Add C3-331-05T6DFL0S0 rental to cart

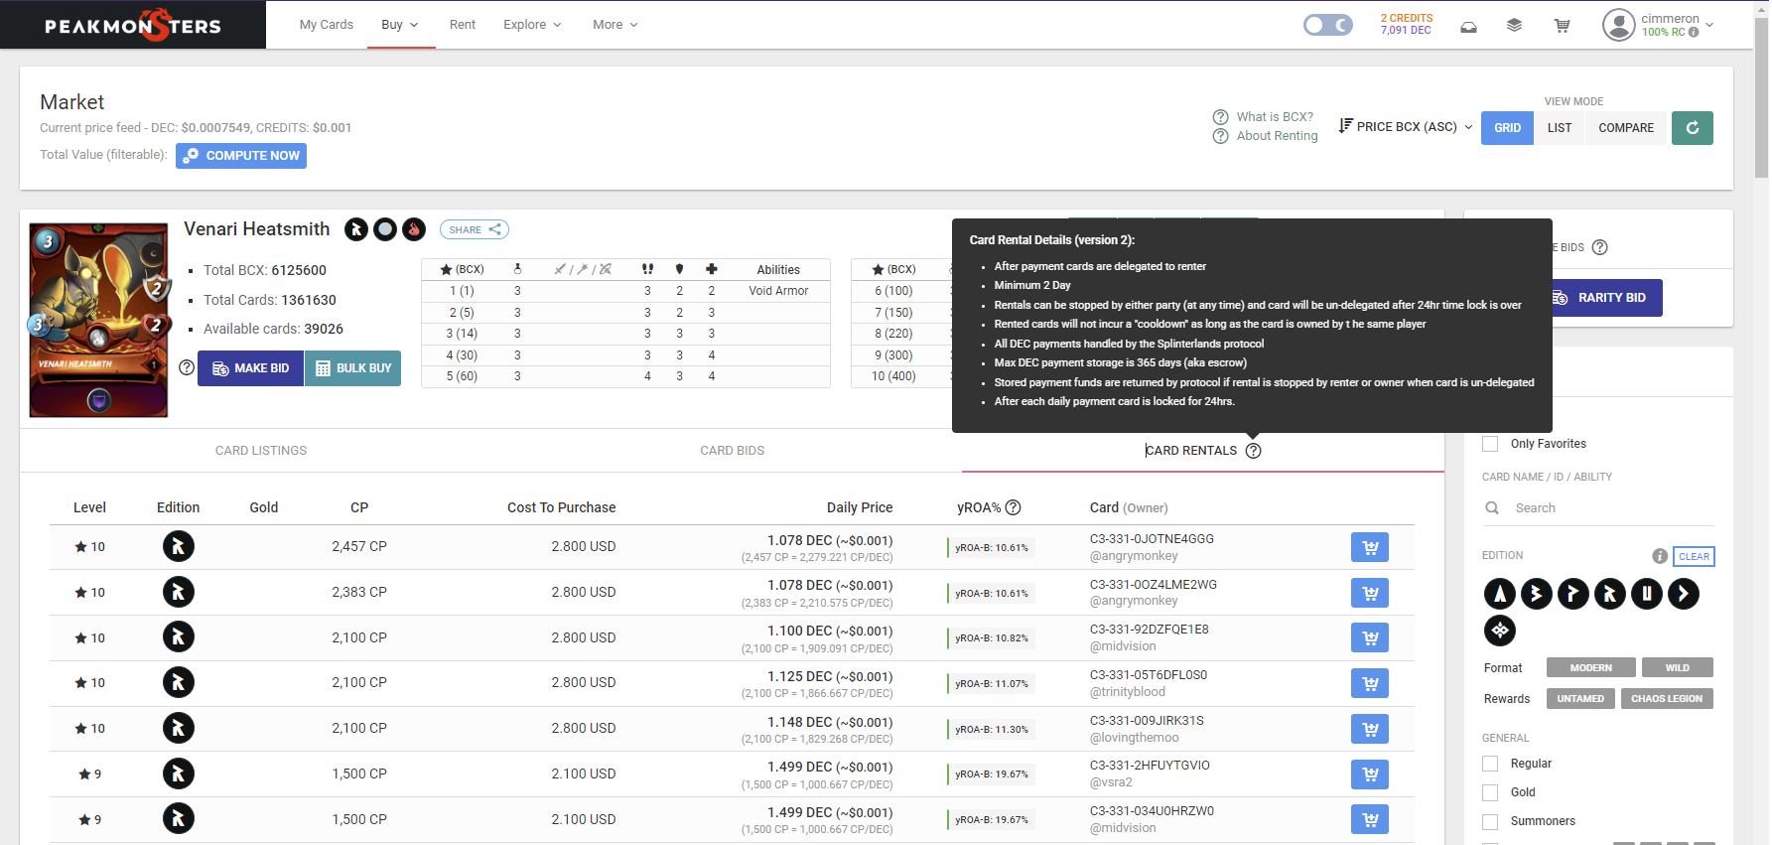(x=1370, y=683)
